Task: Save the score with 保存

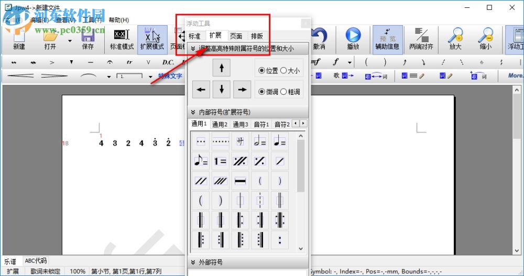Action: pos(88,39)
